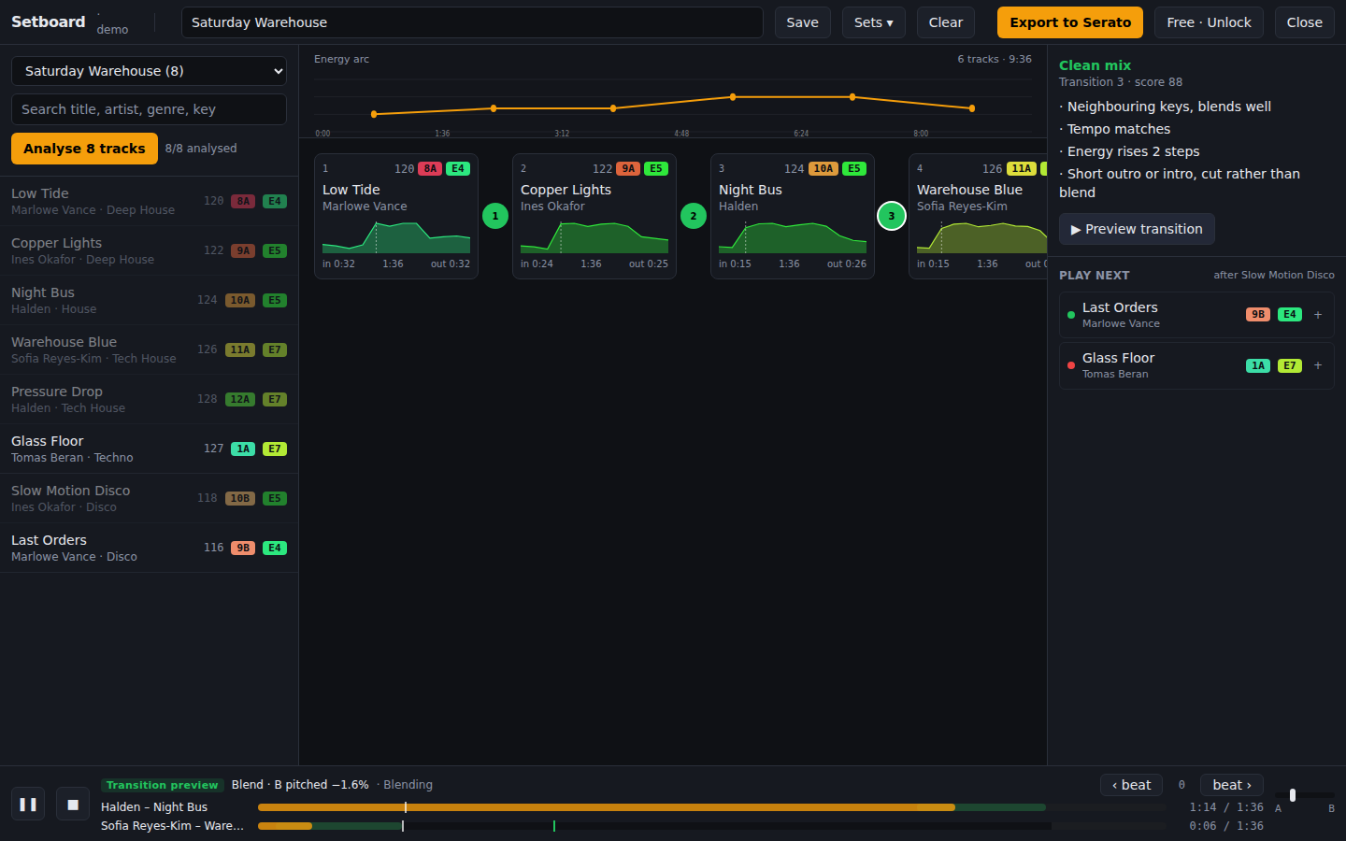Click the green dot beside Last Orders suggestion
The image size is (1346, 841).
1071,315
